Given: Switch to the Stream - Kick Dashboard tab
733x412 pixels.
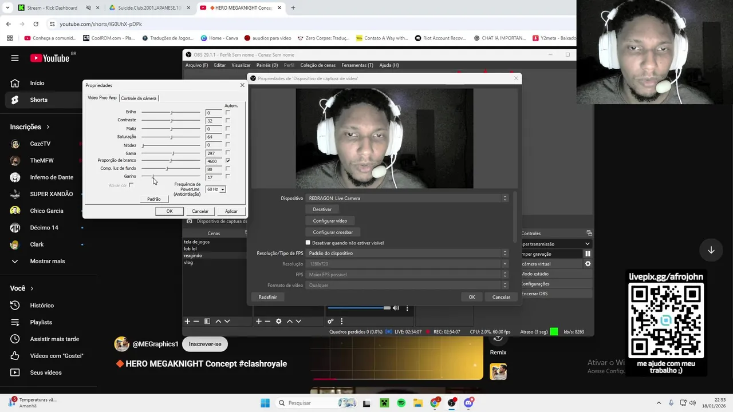Looking at the screenshot, I should coord(52,8).
